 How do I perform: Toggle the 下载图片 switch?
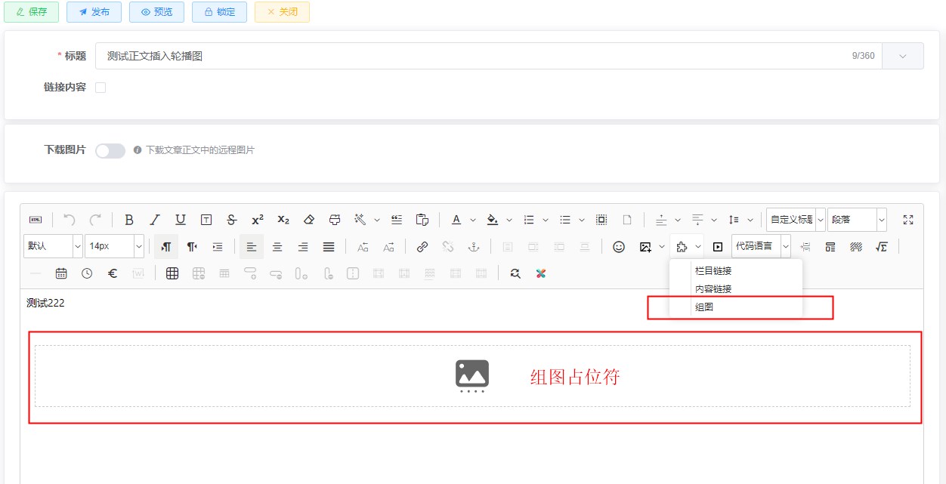coord(110,150)
